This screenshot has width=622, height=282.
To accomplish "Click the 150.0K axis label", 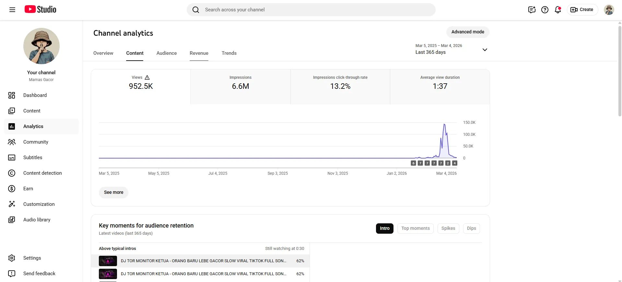I will point(469,123).
